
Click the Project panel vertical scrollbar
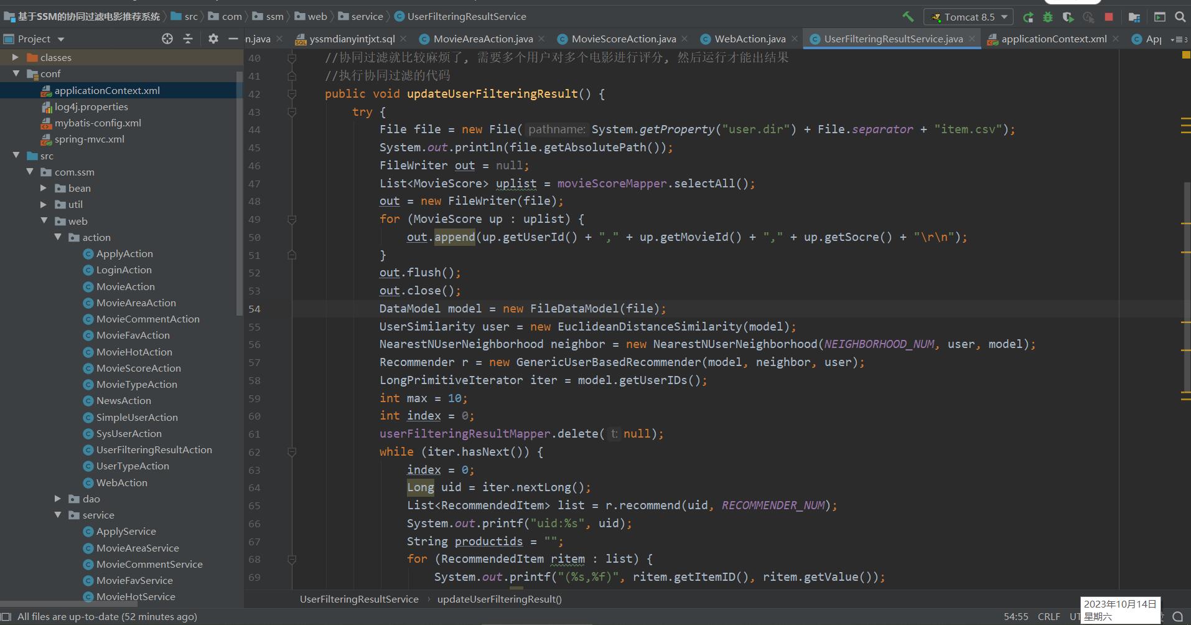point(240,193)
